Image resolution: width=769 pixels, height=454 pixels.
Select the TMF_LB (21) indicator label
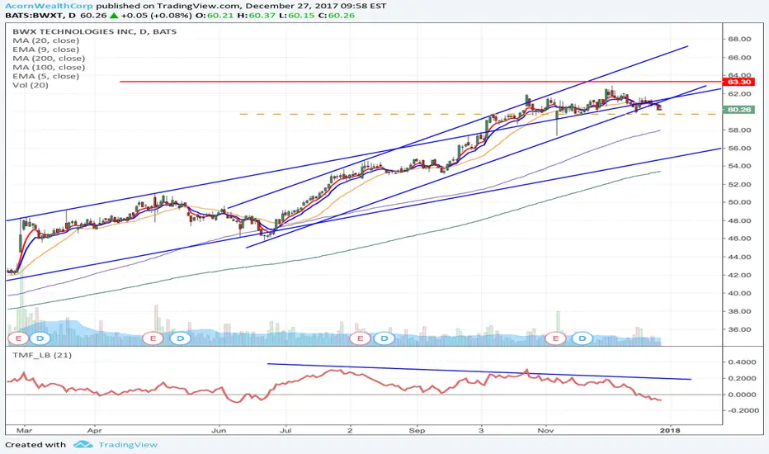coord(42,355)
